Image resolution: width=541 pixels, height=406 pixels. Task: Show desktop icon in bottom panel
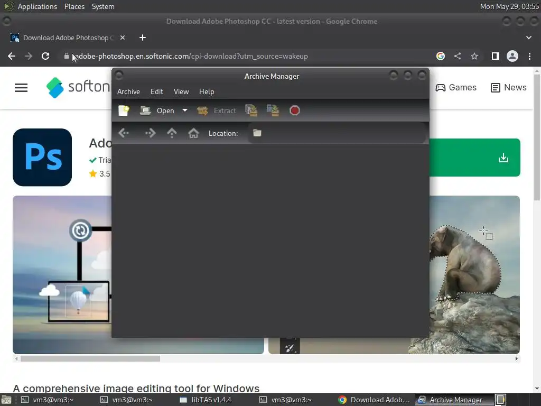click(6, 400)
